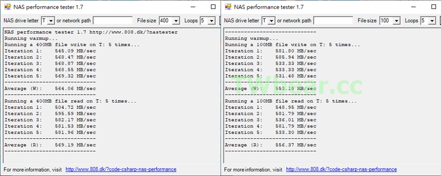Image resolution: width=441 pixels, height=176 pixels.
Task: Click the 400MB file read header line
Action: coord(70,101)
